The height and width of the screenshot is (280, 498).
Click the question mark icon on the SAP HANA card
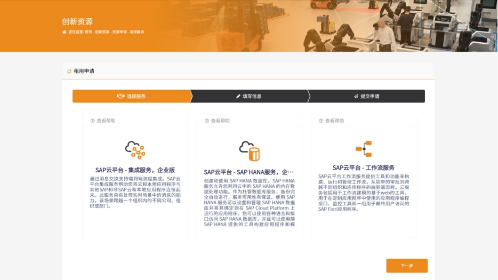click(x=207, y=121)
